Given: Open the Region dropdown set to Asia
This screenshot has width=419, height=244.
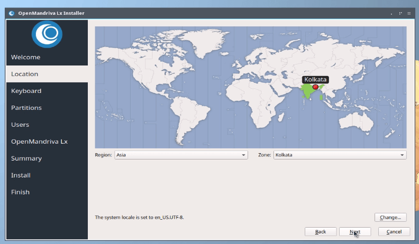Looking at the screenshot, I should click(x=181, y=155).
